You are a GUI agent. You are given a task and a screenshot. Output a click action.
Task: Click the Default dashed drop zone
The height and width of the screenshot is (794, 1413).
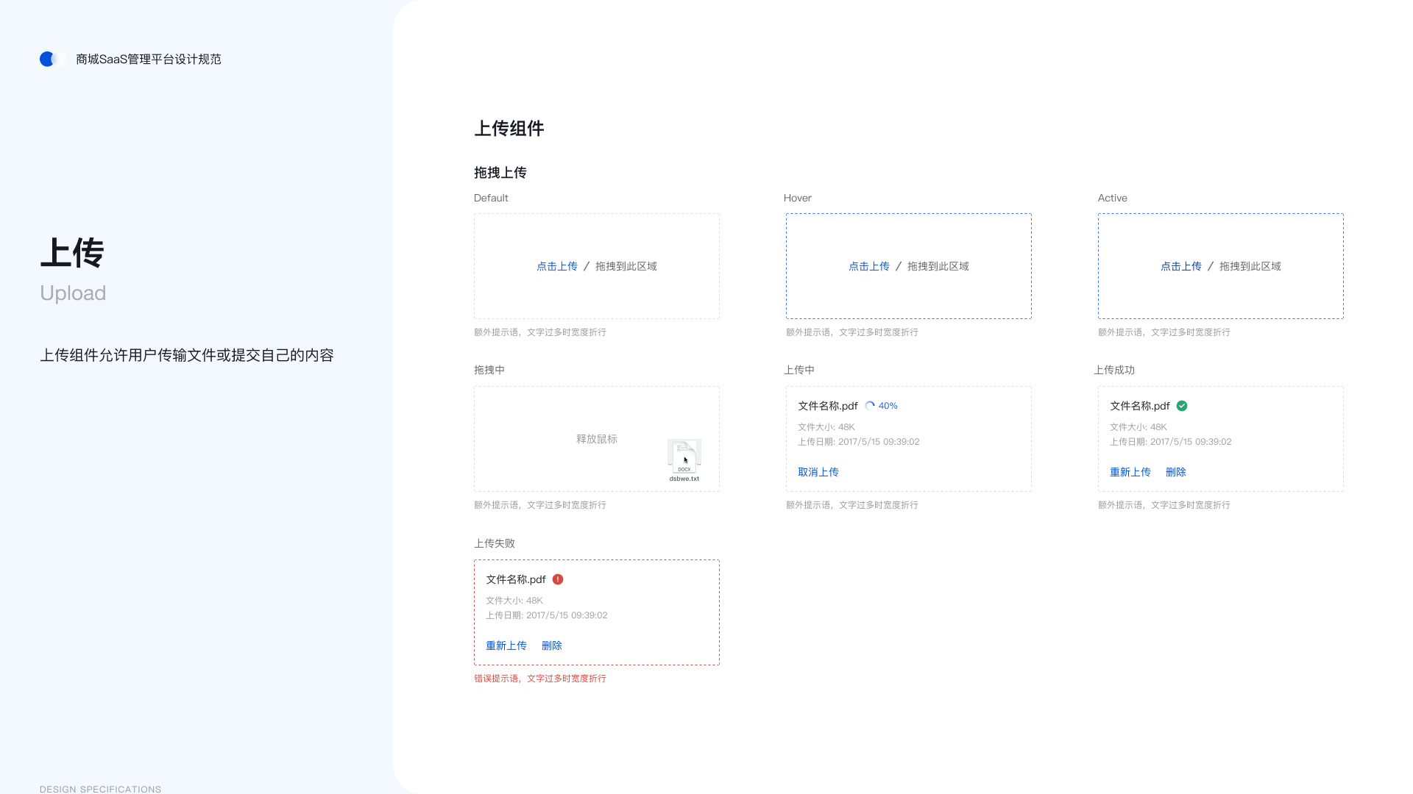[x=597, y=266]
